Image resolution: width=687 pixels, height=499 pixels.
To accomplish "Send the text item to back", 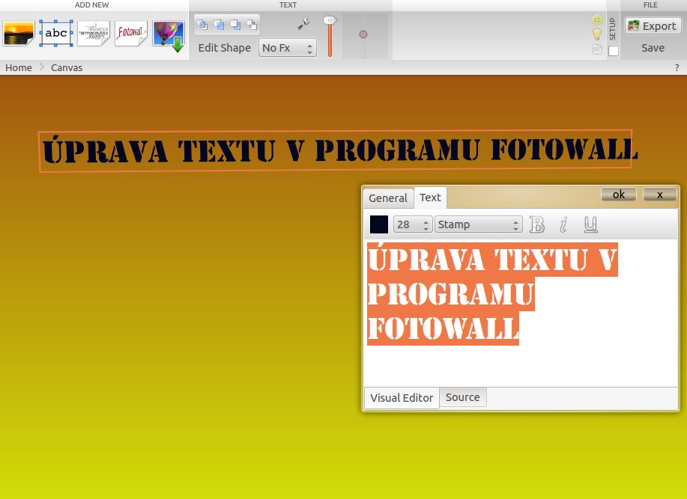I will tap(252, 25).
